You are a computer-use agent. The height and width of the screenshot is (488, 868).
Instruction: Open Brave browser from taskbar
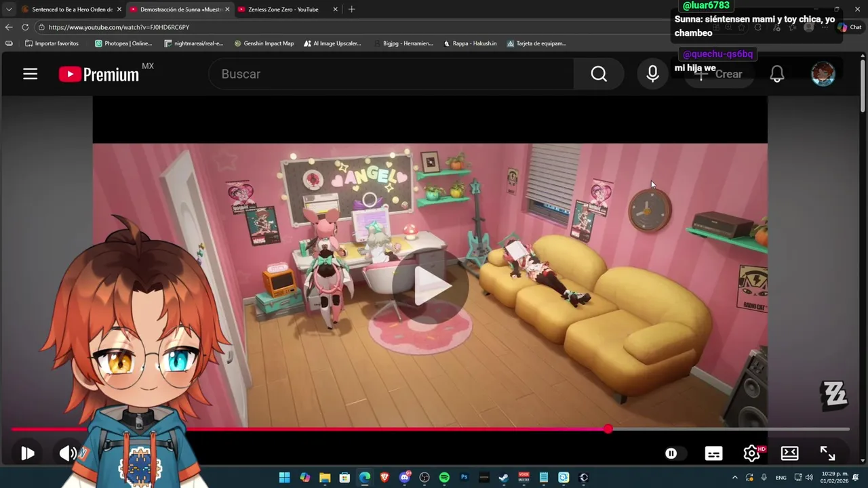[x=384, y=478]
